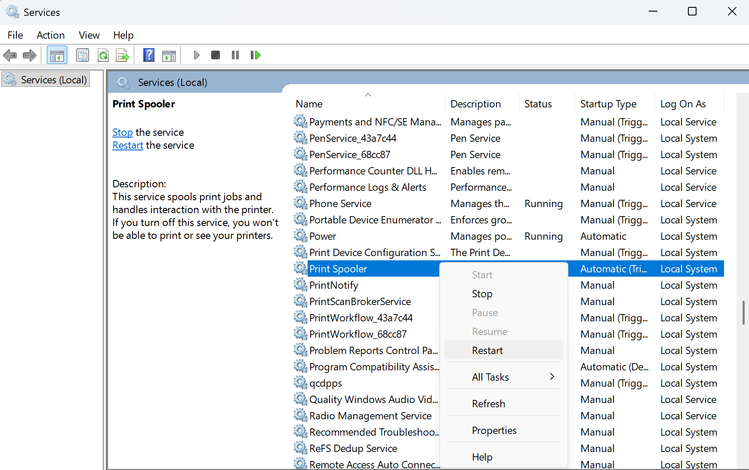Sort by the Description column header

click(482, 104)
